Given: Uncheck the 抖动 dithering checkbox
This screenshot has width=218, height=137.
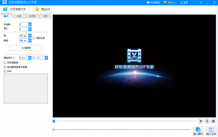Looking at the screenshot, I should click(x=5, y=71).
